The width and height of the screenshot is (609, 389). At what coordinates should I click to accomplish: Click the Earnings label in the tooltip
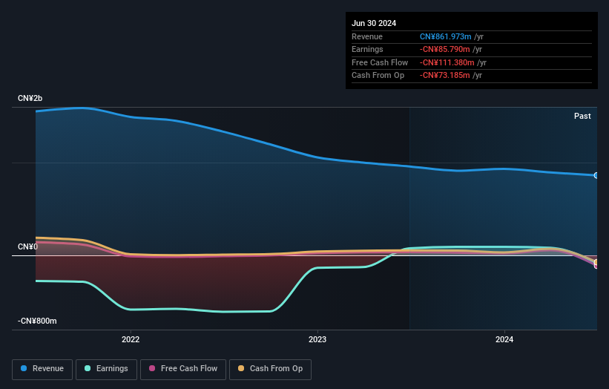coord(367,49)
